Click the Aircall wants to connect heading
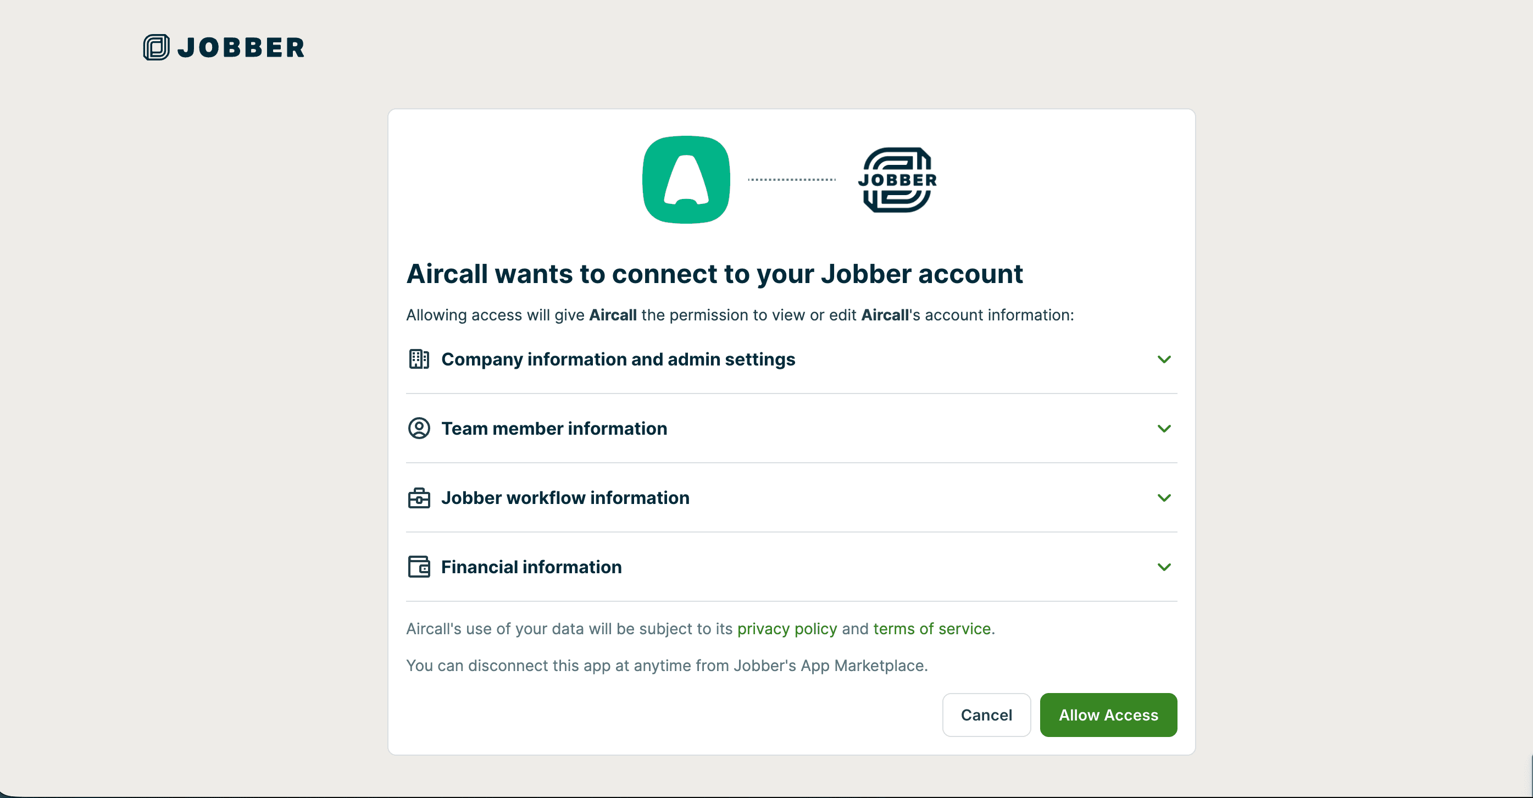Screen dimensions: 1533x798 point(714,274)
